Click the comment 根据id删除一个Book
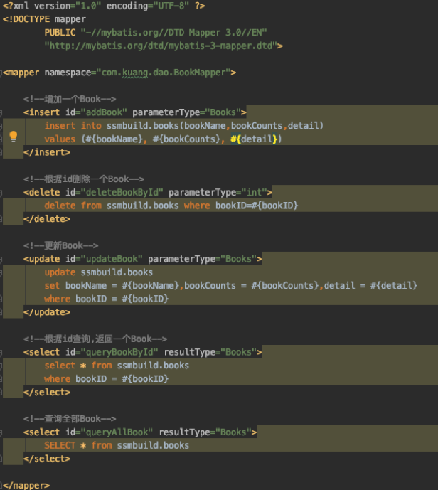This screenshot has width=438, height=490. click(x=84, y=179)
